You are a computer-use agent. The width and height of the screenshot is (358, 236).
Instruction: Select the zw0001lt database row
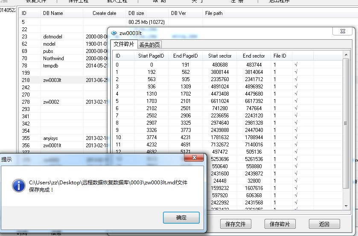64,145
